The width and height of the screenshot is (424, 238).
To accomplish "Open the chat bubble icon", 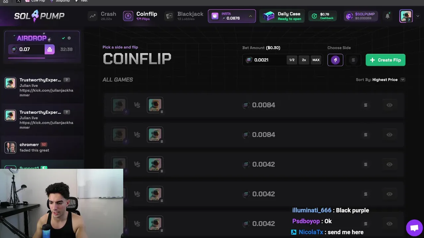I will pos(414,228).
